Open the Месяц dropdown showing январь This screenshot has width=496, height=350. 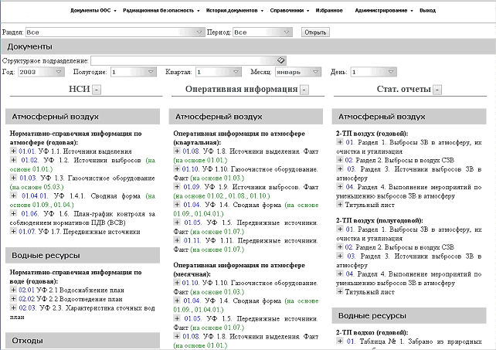pos(298,72)
